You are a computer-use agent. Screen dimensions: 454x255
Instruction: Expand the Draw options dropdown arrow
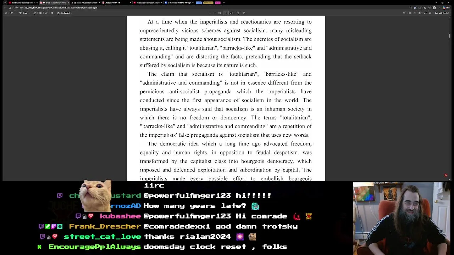29,13
